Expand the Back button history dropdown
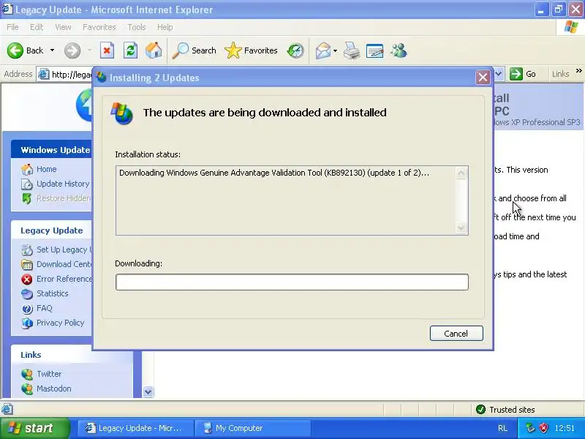The image size is (585, 439). point(52,50)
